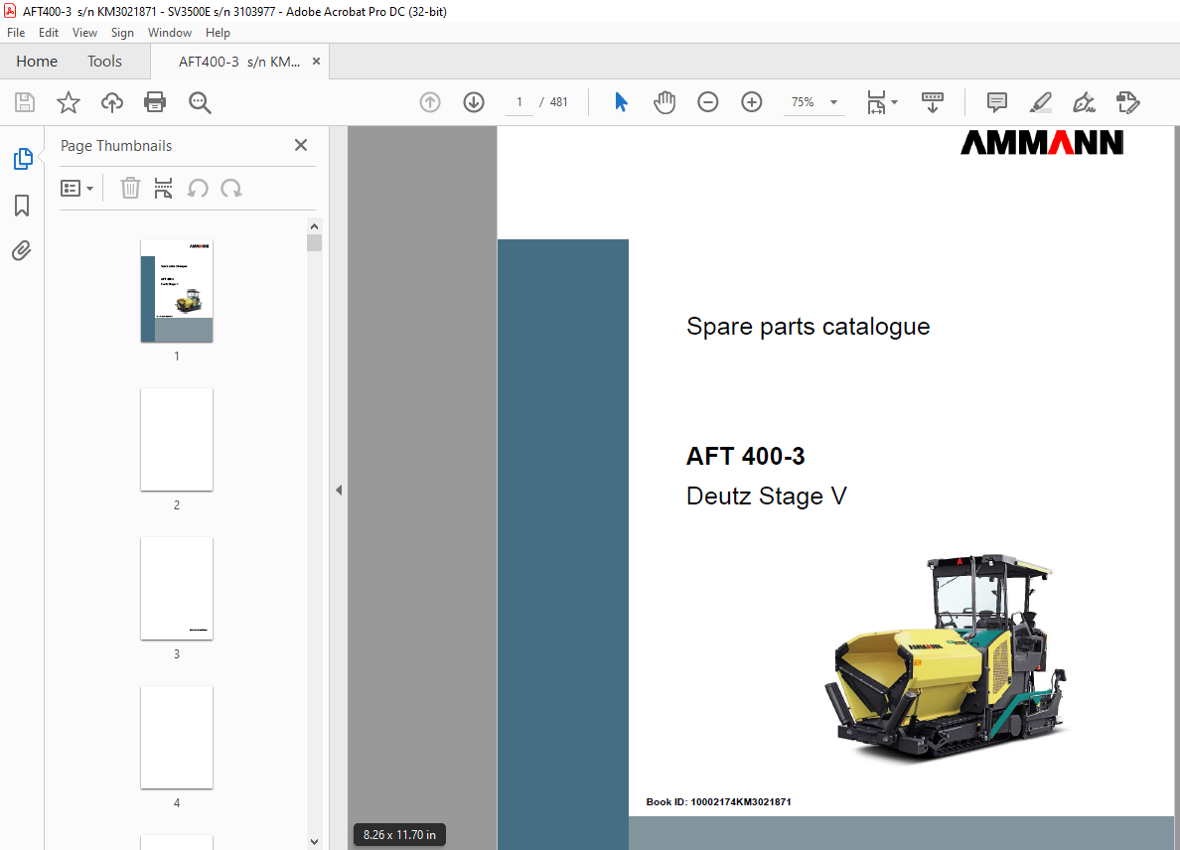Image resolution: width=1180 pixels, height=850 pixels.
Task: Click the read mode keyboard icon
Action: point(933,102)
